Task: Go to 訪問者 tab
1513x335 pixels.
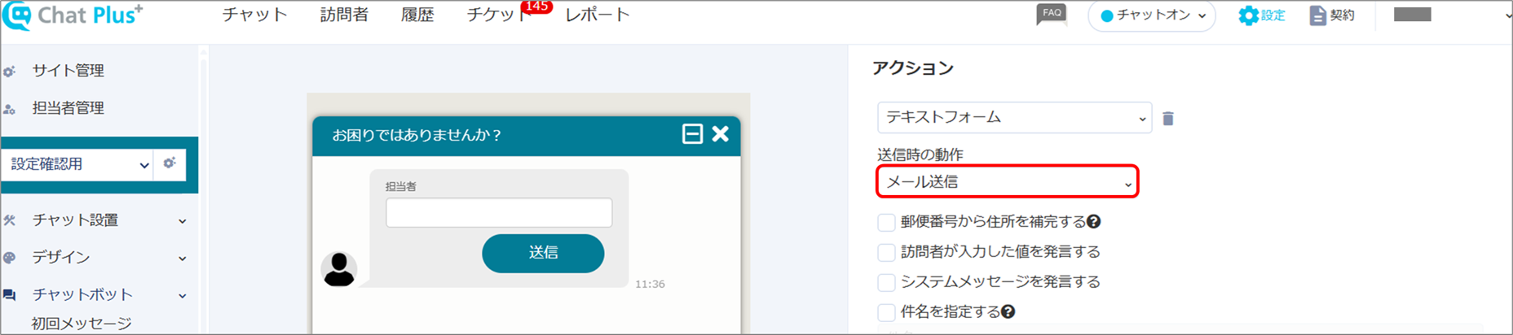Action: (344, 15)
